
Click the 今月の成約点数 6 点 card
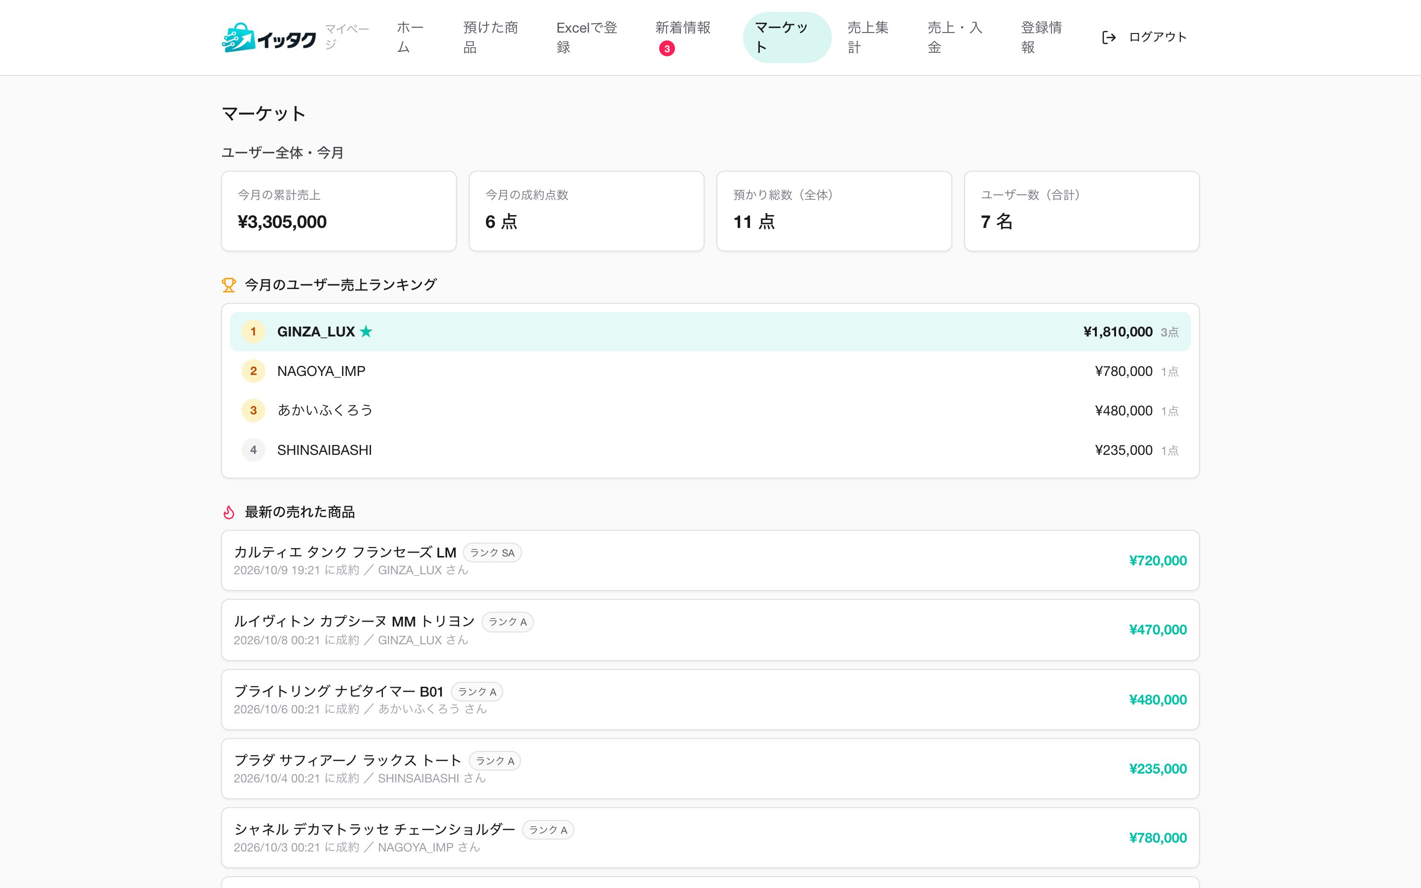click(x=587, y=212)
